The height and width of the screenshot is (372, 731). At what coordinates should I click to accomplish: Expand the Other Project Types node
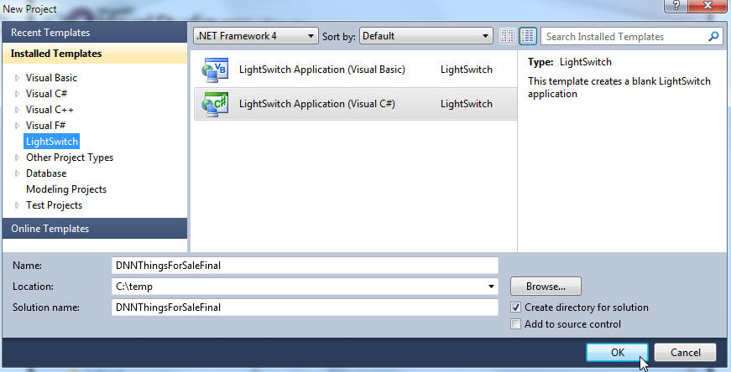(x=18, y=158)
